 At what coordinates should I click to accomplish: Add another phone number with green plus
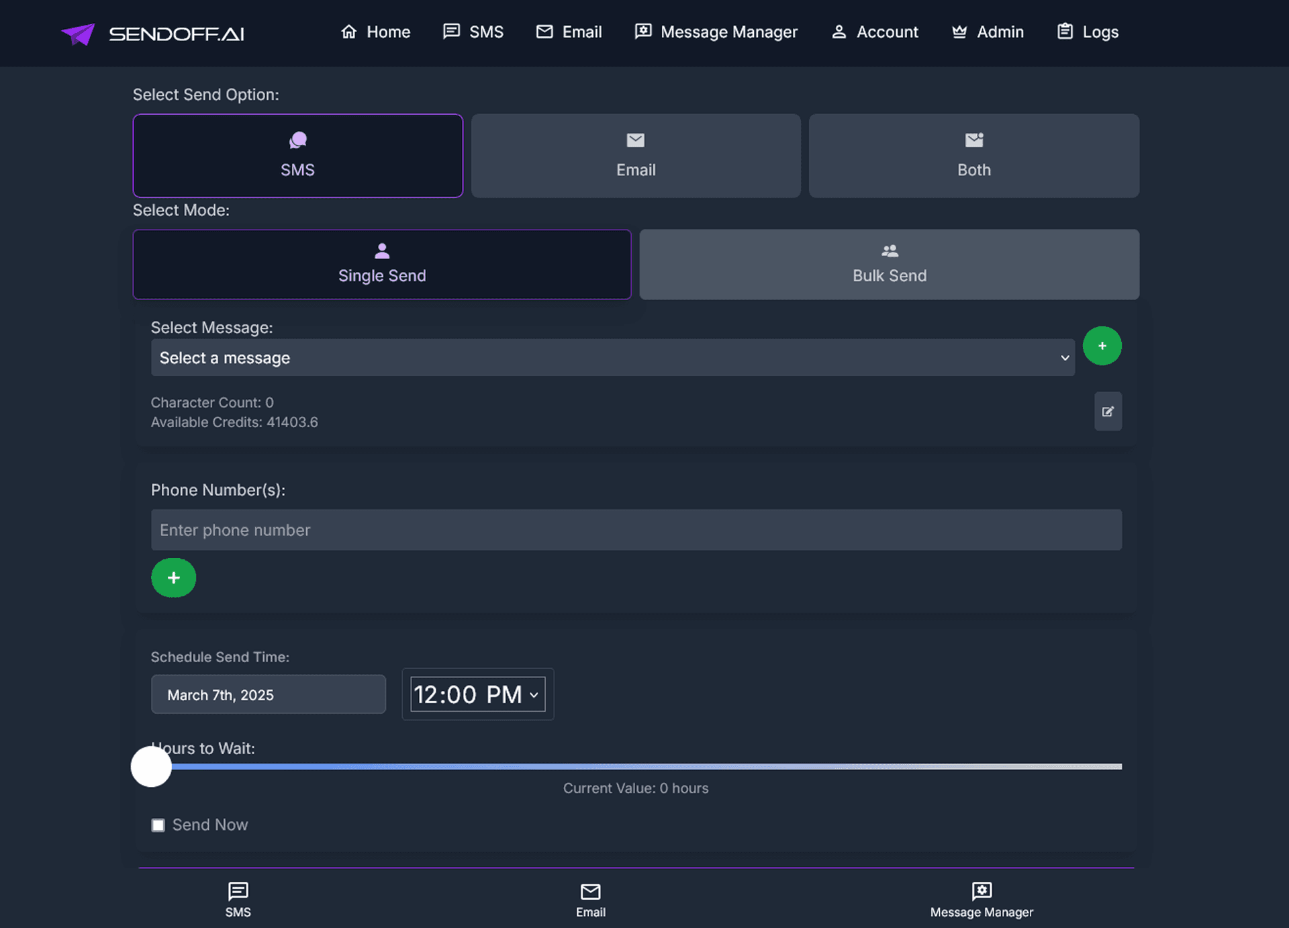[173, 577]
